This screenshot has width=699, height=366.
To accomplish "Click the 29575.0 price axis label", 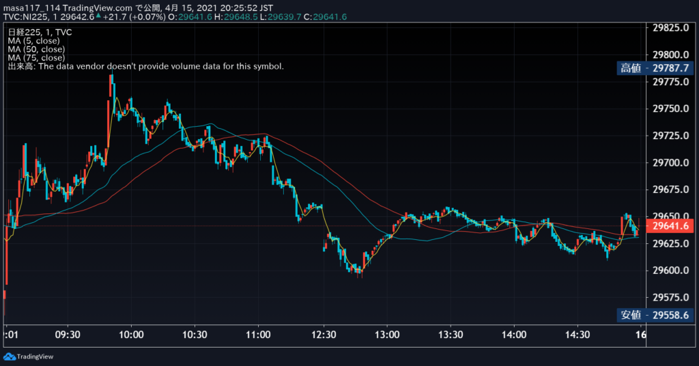I will click(x=670, y=297).
